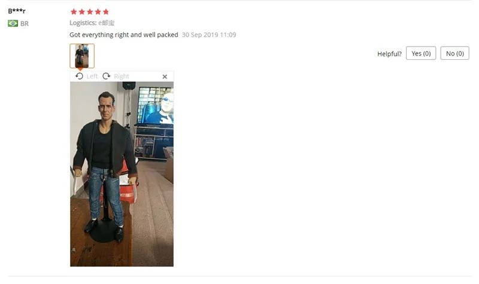
Task: Click the fifth red rating star
Action: tap(106, 11)
